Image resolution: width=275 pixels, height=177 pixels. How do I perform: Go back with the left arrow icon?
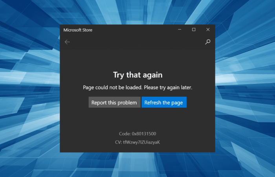[x=67, y=42]
